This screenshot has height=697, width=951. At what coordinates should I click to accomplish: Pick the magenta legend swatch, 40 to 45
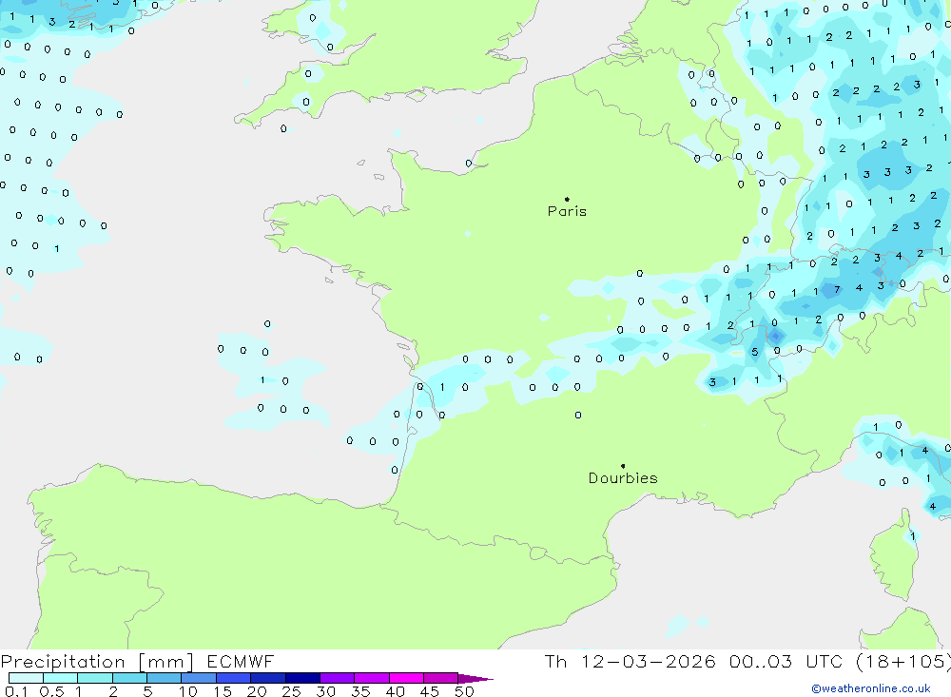406,678
